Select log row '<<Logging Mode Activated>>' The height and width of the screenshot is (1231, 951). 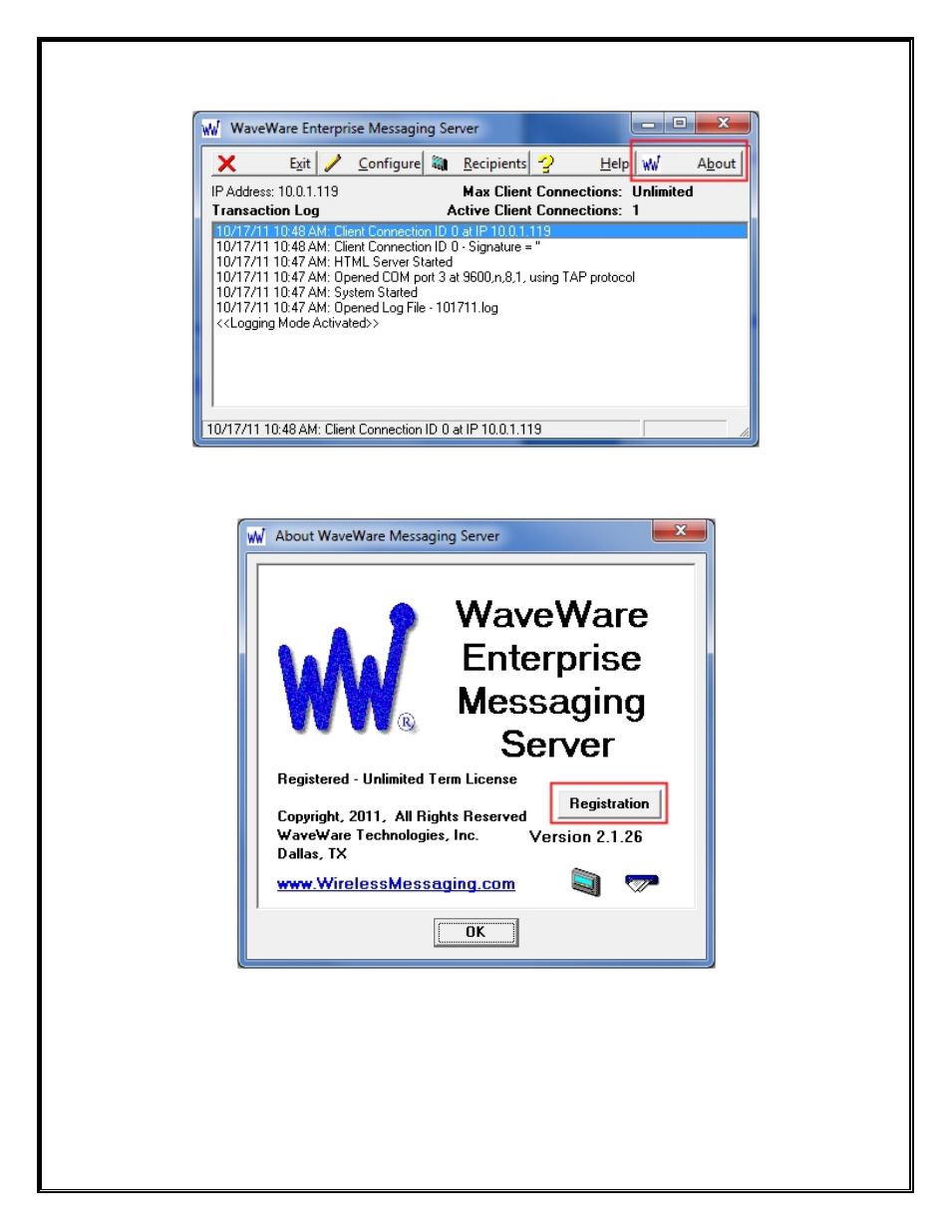tap(480, 323)
